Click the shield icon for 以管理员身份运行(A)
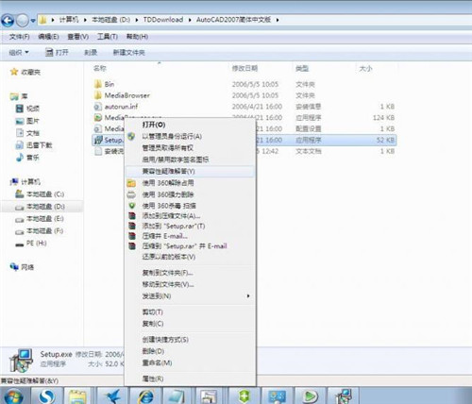The width and height of the screenshot is (472, 404). pyautogui.click(x=131, y=136)
